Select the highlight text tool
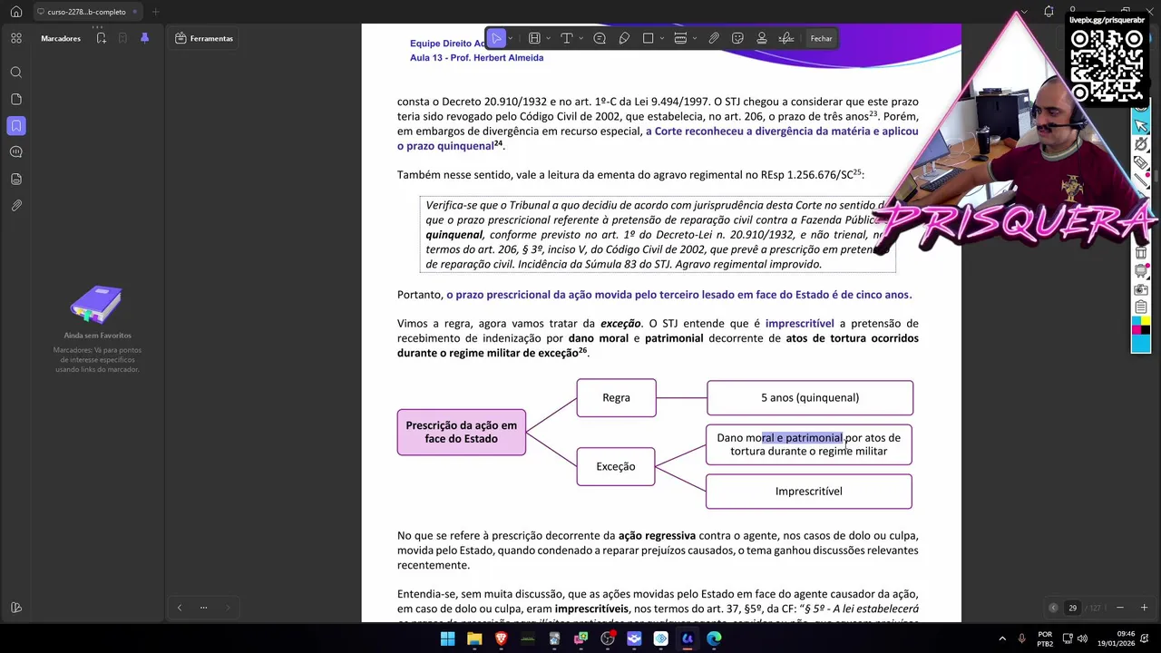1161x653 pixels. pos(534,38)
